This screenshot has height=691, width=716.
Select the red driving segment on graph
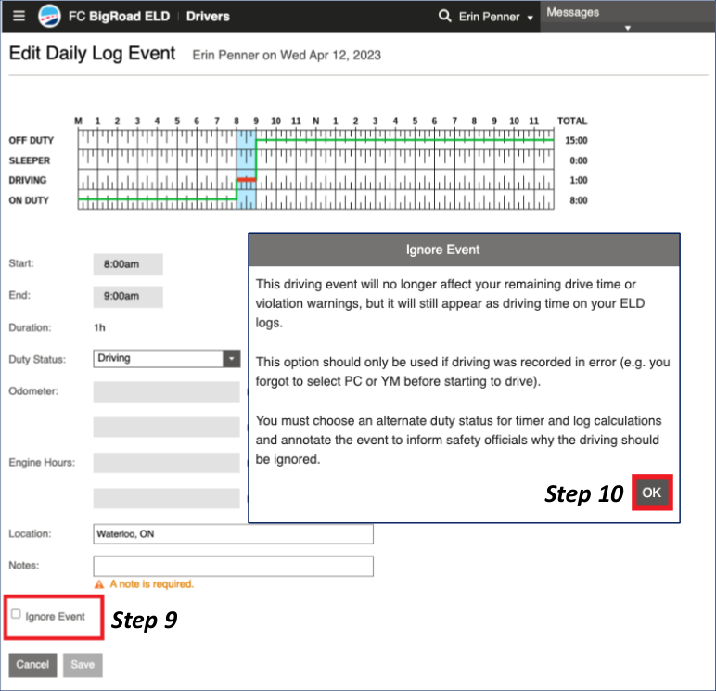[246, 179]
